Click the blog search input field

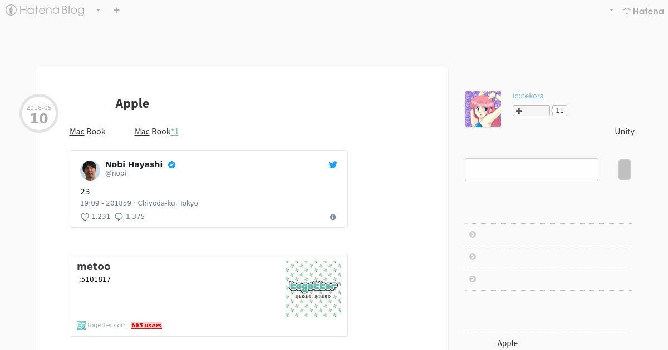(x=532, y=169)
